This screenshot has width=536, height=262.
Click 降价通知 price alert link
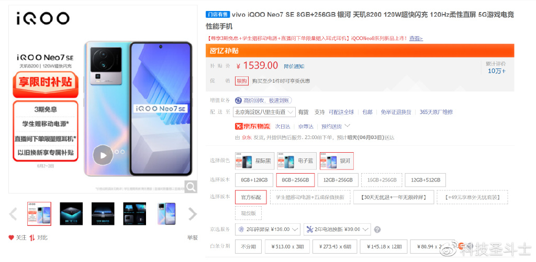point(294,66)
